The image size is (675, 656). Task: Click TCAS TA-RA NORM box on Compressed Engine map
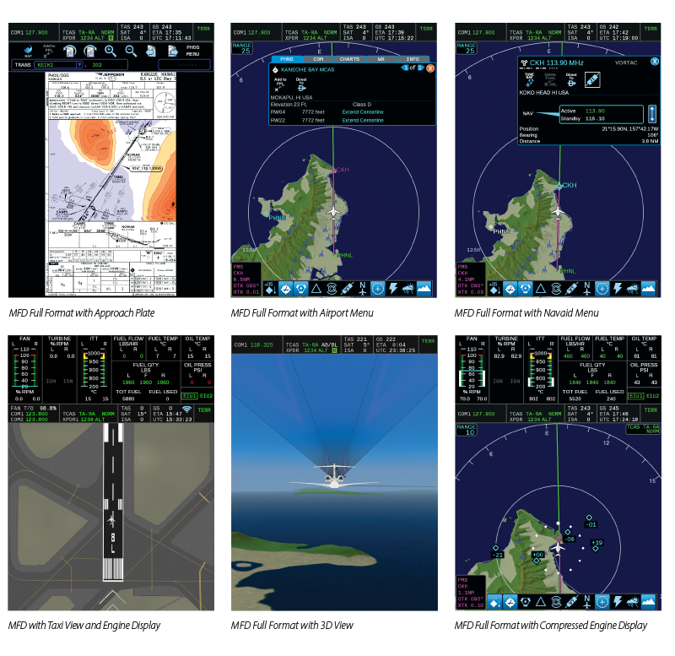tap(643, 429)
